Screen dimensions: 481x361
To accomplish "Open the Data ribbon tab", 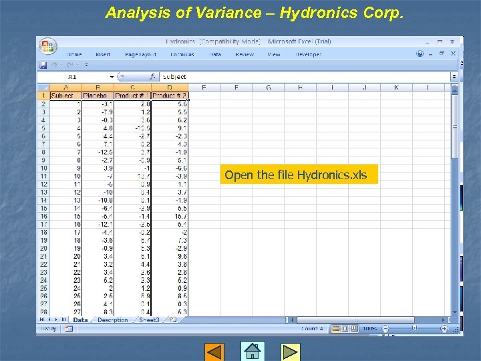I will 215,54.
